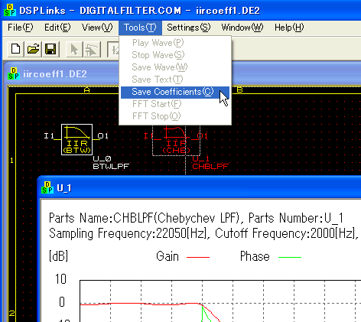Click the BTWLPF part label
The width and height of the screenshot is (361, 322).
[111, 167]
